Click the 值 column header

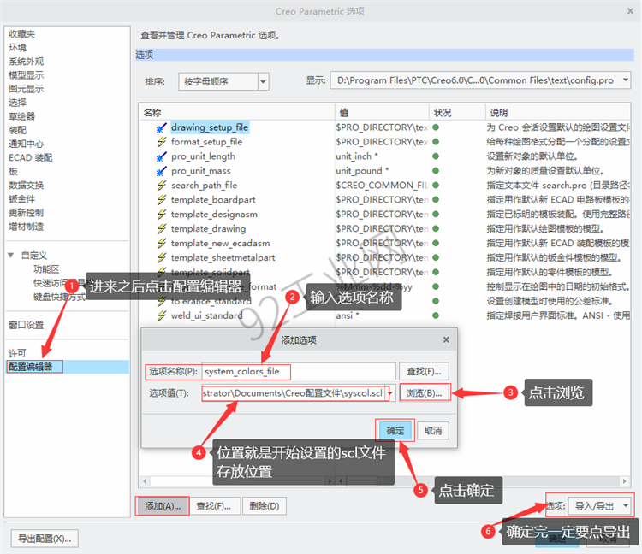(382, 113)
